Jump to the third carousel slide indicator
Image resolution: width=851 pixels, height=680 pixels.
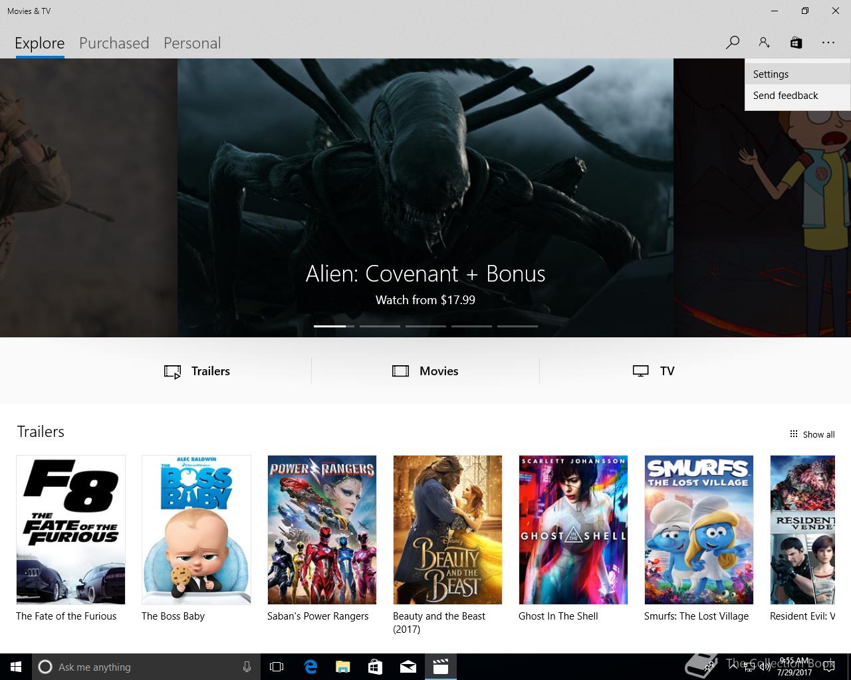[425, 326]
